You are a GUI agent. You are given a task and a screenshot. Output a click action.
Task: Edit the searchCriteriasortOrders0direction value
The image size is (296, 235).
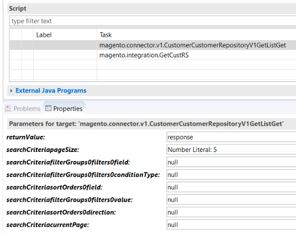pos(231,212)
